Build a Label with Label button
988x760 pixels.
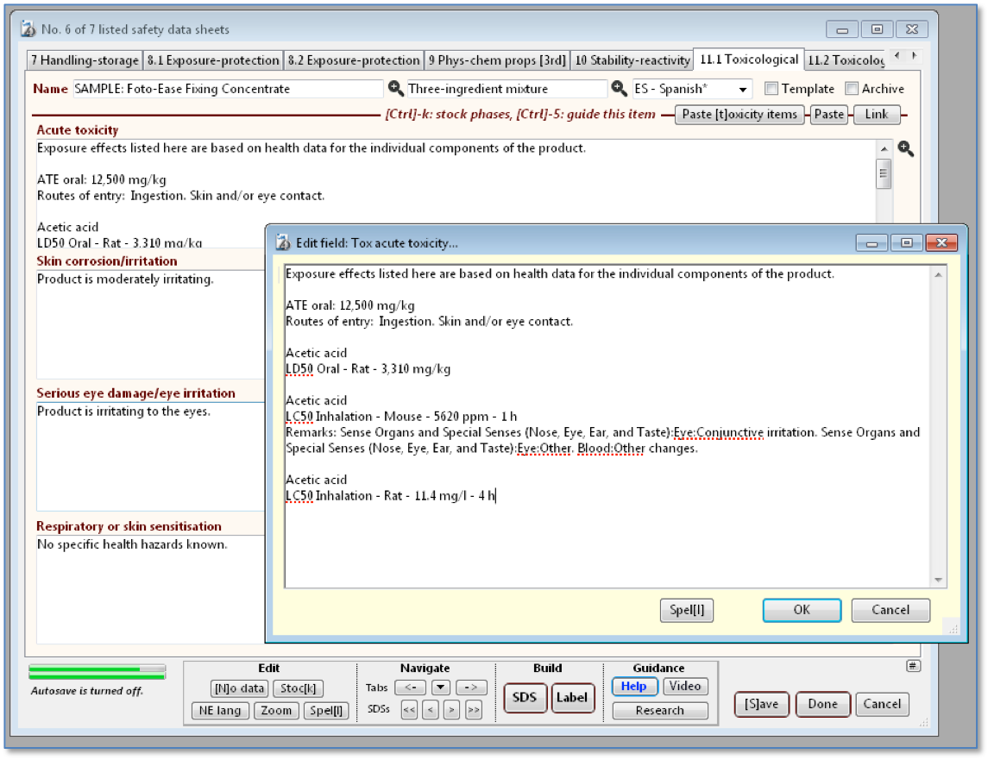(x=573, y=698)
